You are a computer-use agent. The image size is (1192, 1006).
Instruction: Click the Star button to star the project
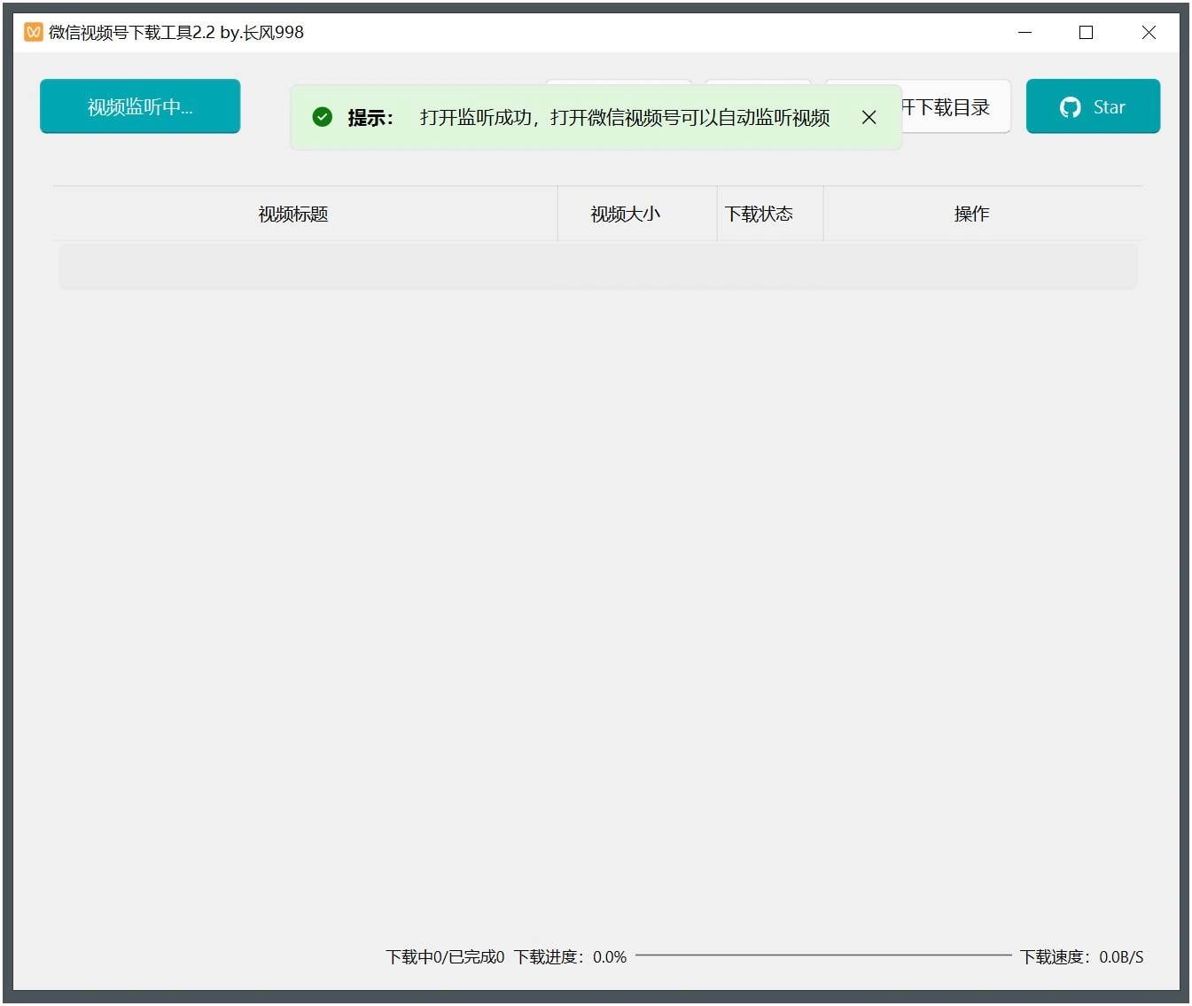[x=1093, y=105]
